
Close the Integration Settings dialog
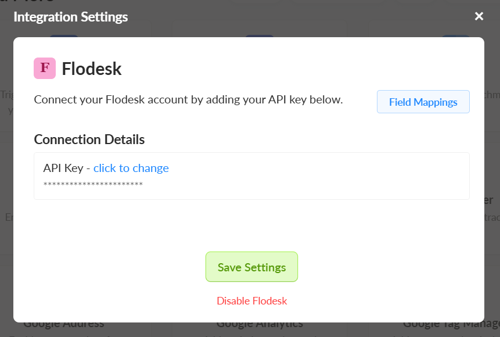point(479,16)
